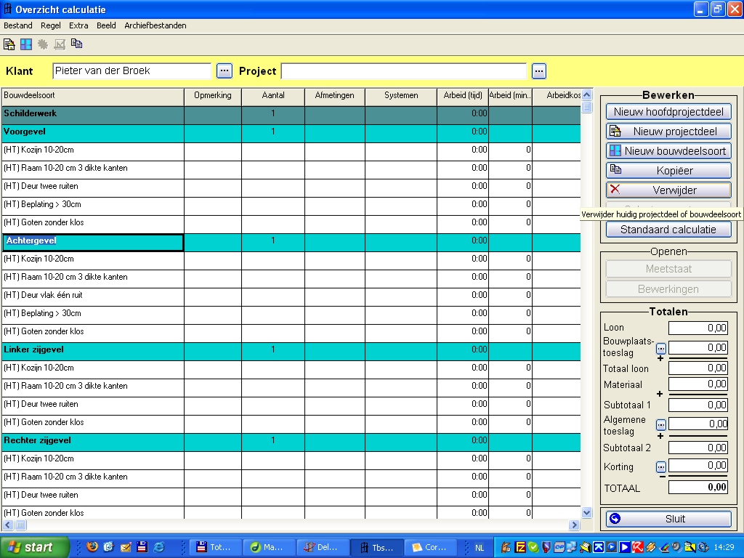This screenshot has height=558, width=744.
Task: Click the NL language indicator on the taskbar
Action: (480, 548)
